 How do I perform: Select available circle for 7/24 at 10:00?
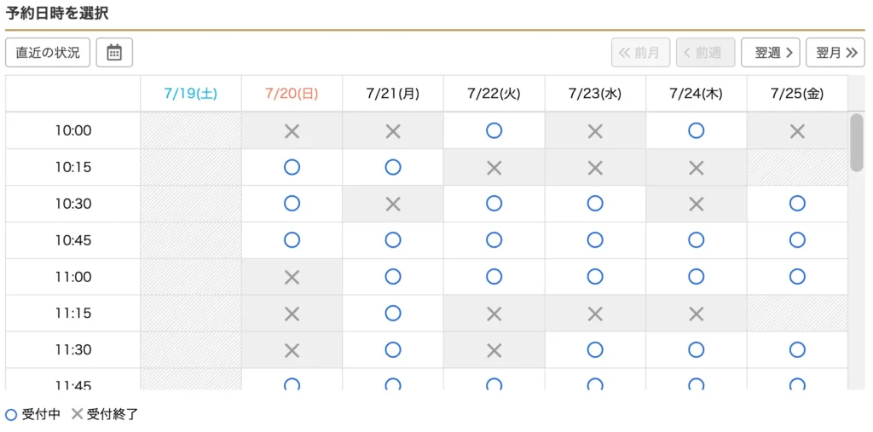(x=696, y=131)
